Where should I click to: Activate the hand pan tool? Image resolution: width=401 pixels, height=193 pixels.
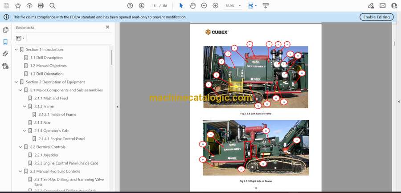pos(192,6)
